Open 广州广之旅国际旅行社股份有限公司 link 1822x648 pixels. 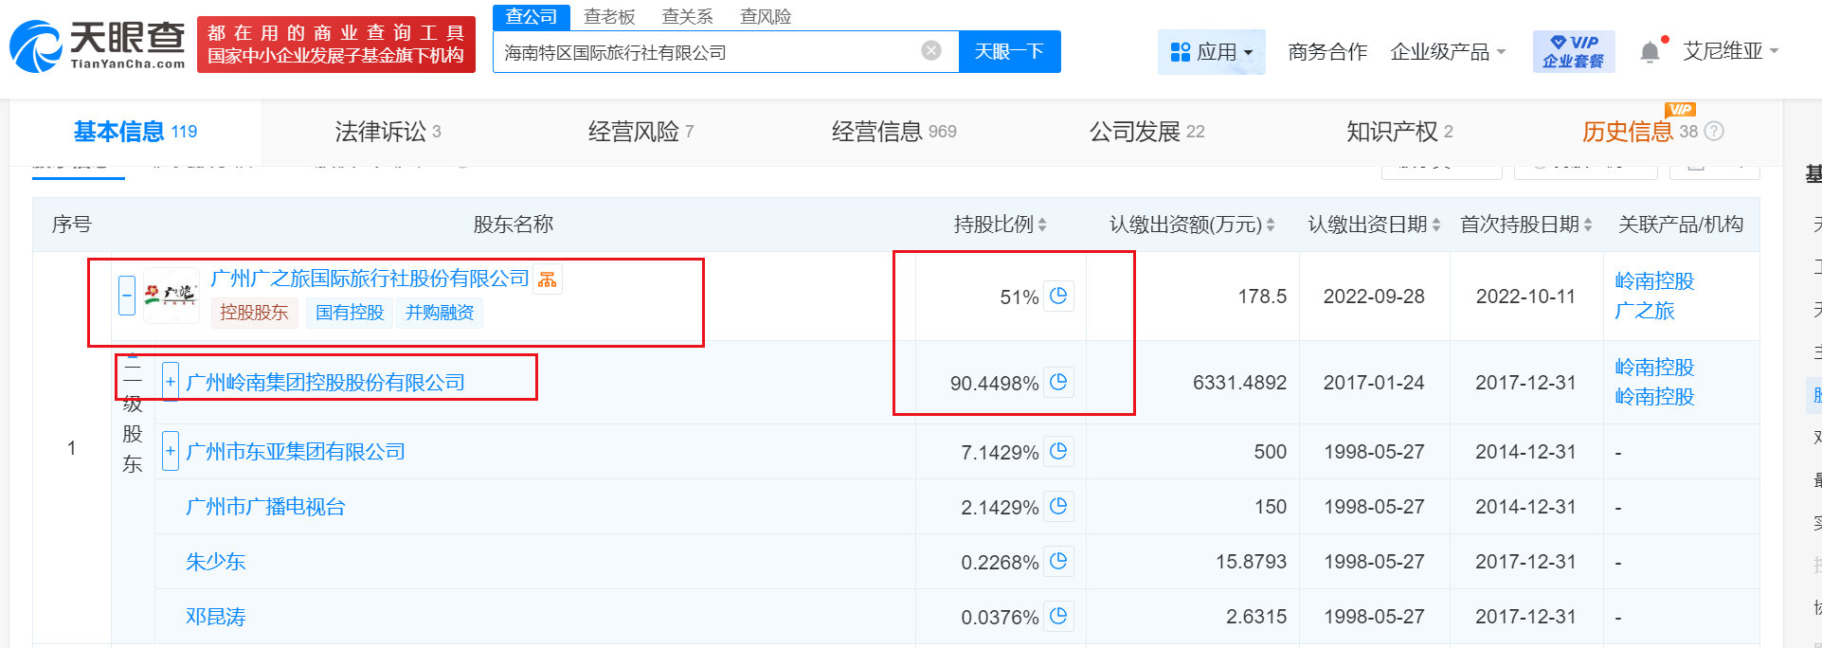click(x=370, y=279)
